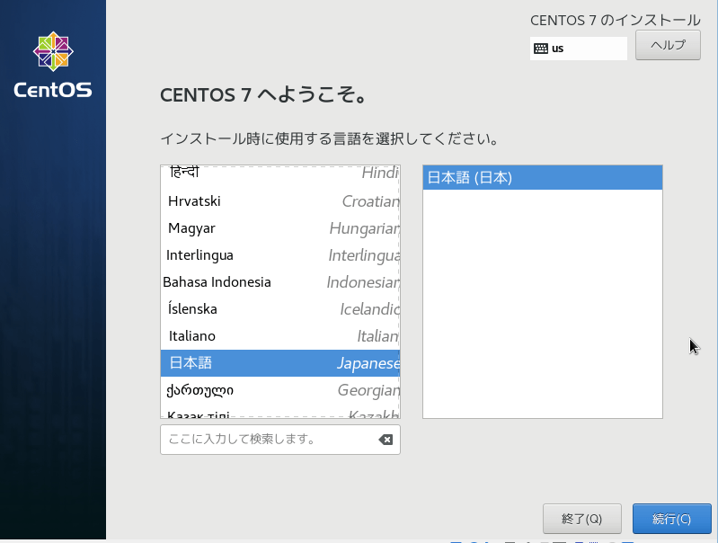
Task: Choose Bahasa Indonesia language
Action: (280, 282)
